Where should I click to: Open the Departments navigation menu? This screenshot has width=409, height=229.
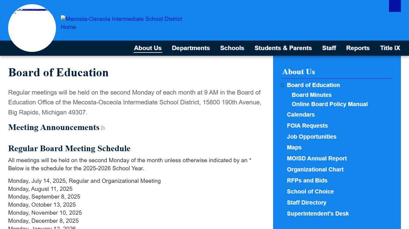tap(191, 48)
